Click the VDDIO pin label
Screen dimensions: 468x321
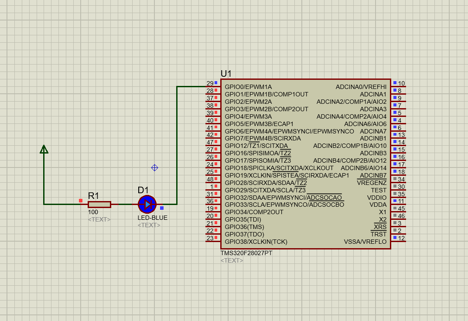tap(377, 198)
